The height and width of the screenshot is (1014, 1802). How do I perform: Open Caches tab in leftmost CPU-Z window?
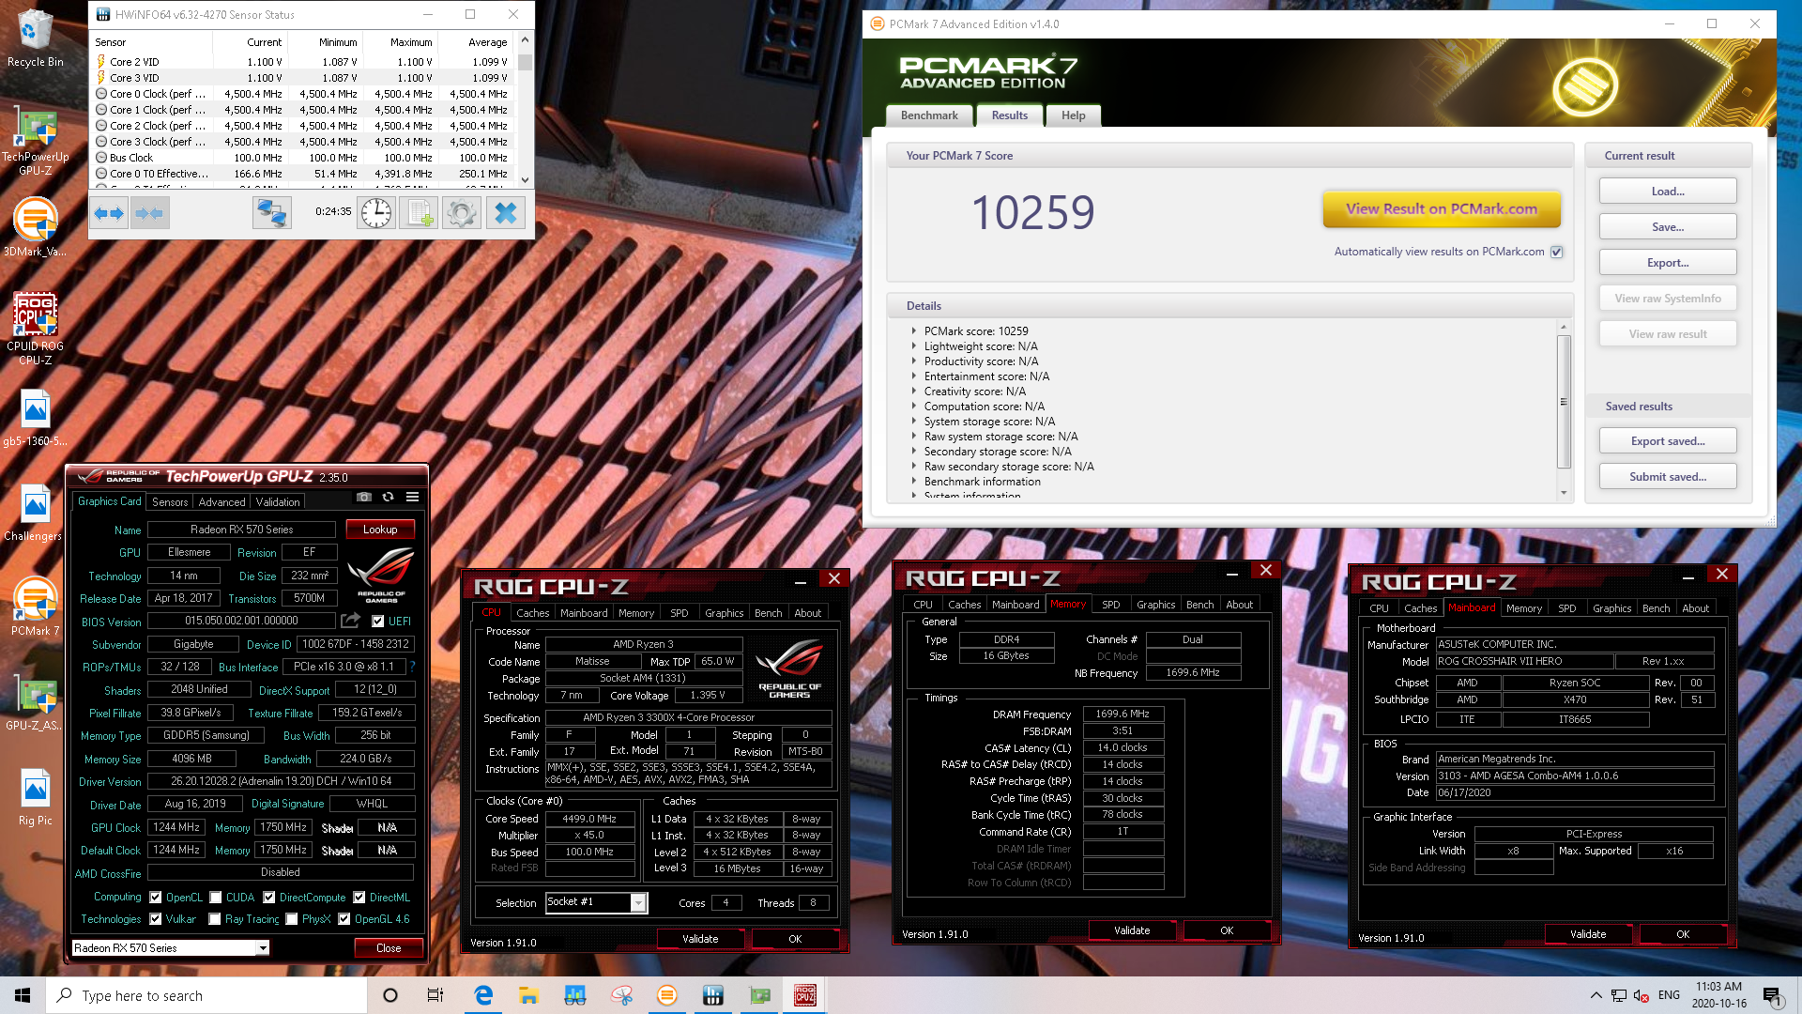[x=533, y=613]
